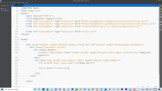Click 'cadetblue' color value on line 15
This screenshot has height=91, width=162.
point(135,45)
